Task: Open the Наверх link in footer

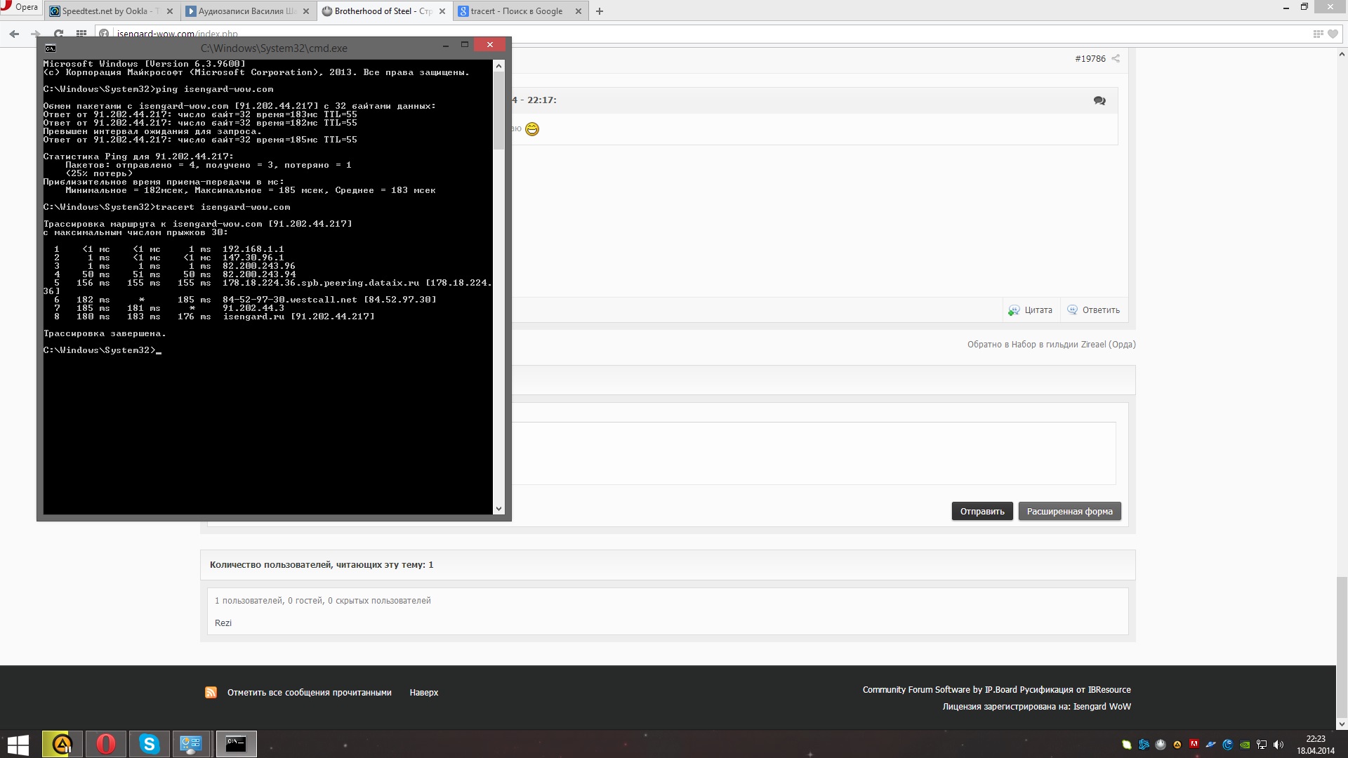Action: point(424,692)
